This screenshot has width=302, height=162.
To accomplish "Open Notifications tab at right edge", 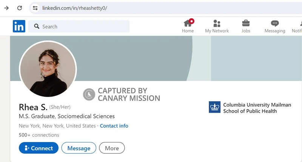I will (297, 26).
